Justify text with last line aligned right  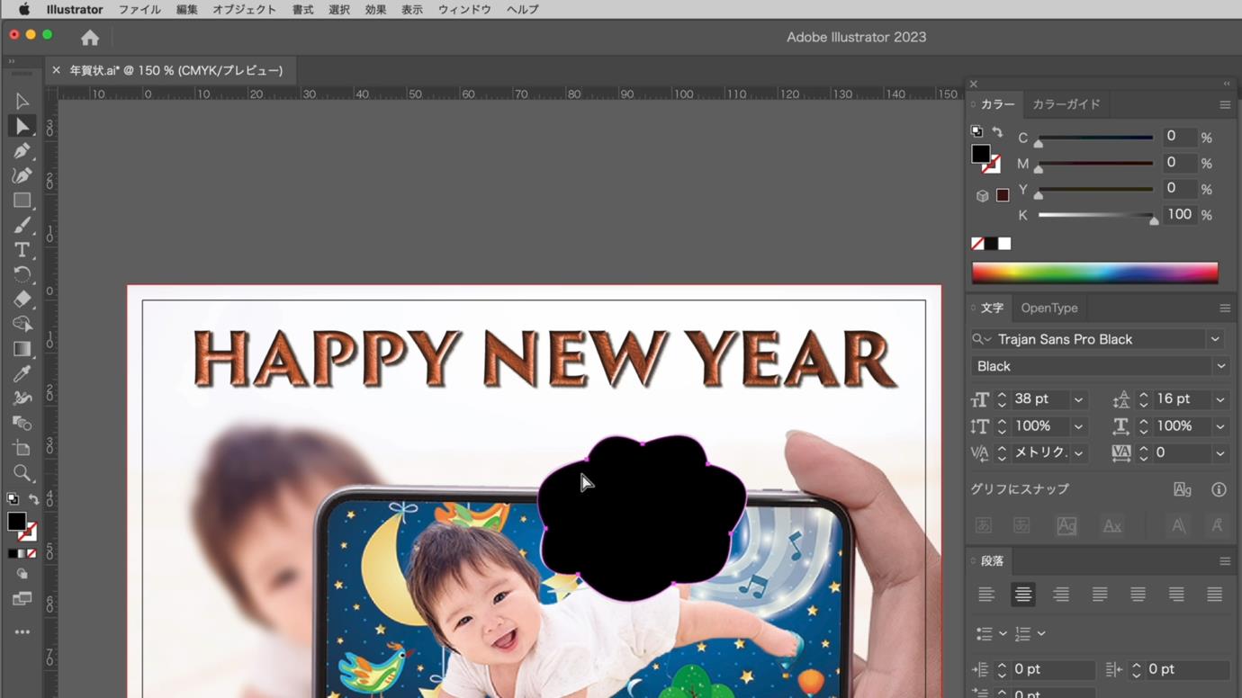[x=1176, y=595]
